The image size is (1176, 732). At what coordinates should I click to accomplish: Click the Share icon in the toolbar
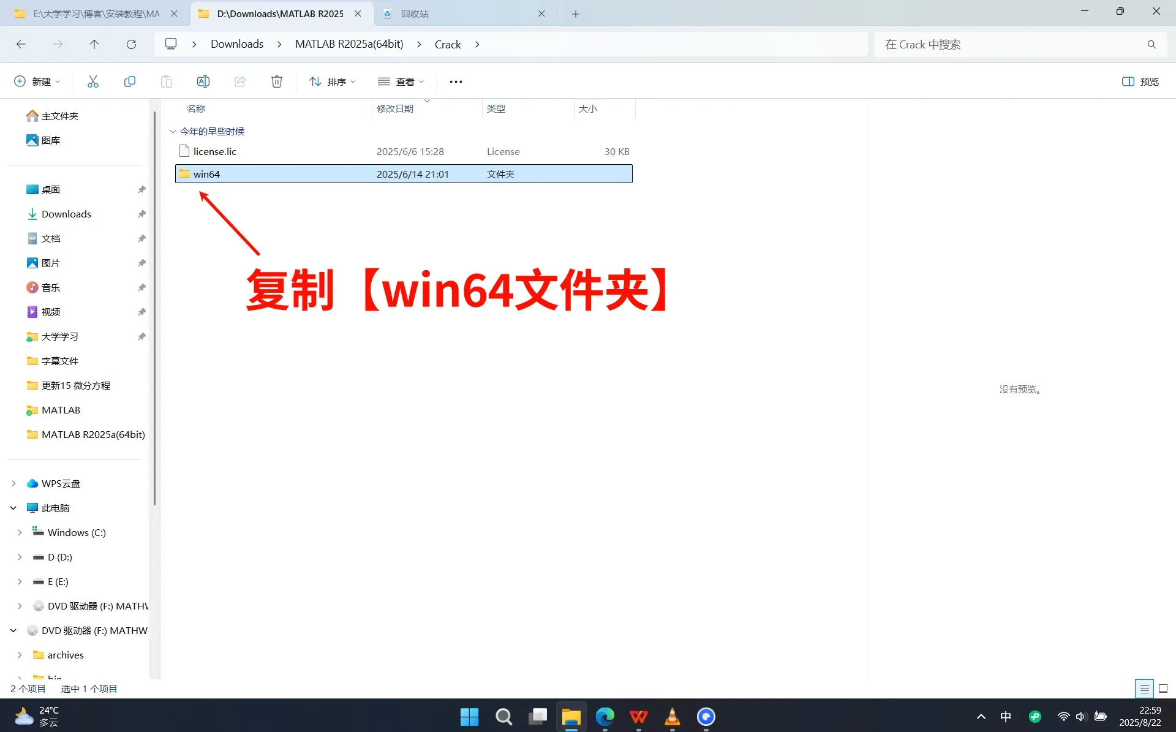click(240, 81)
